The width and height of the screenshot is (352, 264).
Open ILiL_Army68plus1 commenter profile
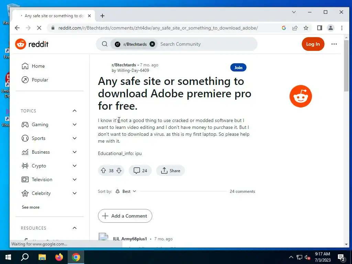coord(130,239)
